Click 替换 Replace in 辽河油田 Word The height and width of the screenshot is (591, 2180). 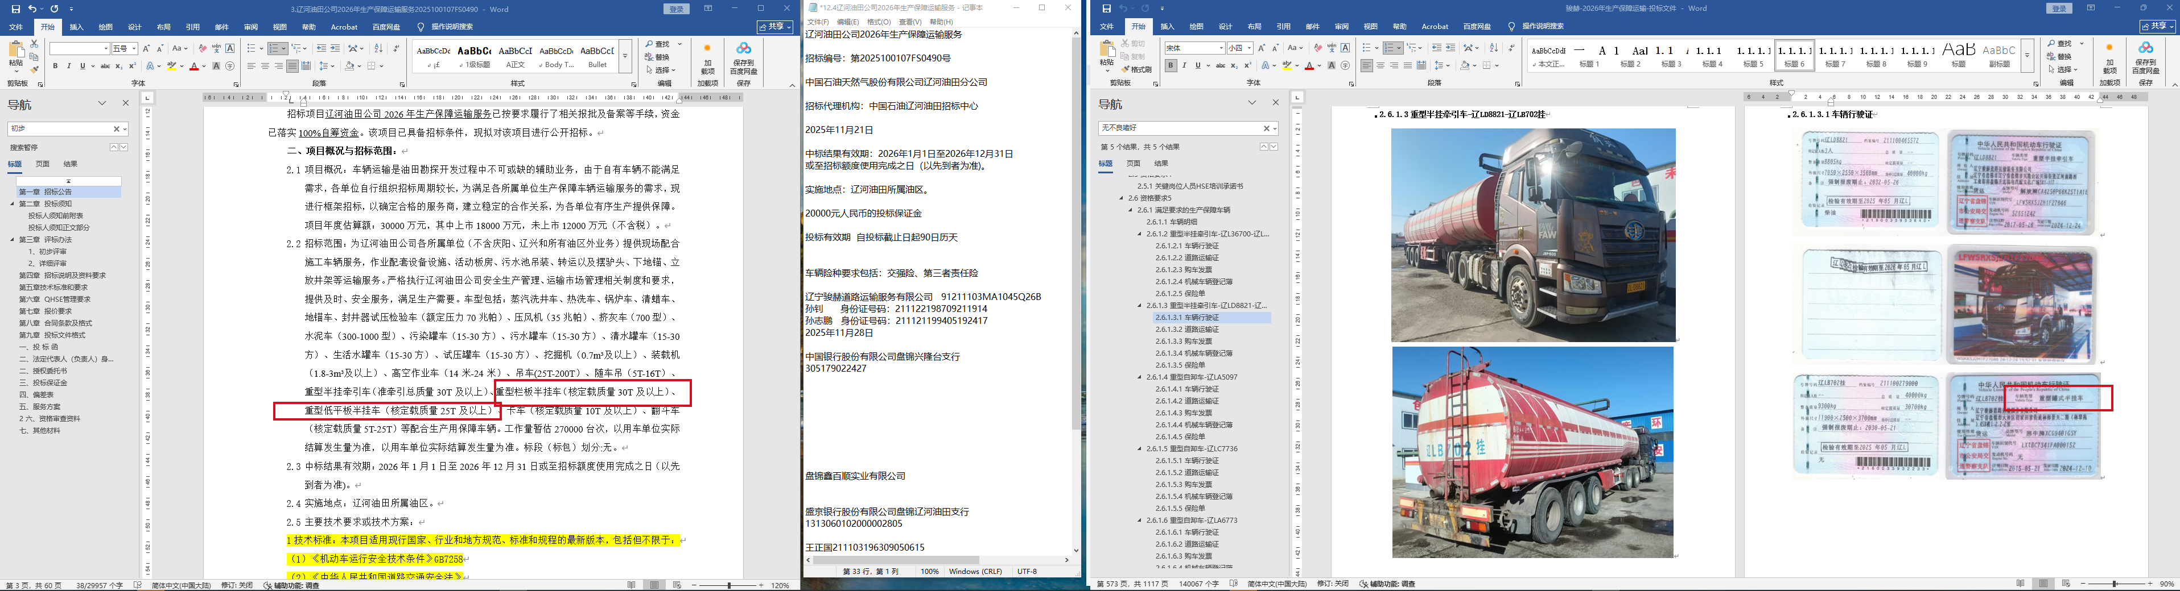658,57
